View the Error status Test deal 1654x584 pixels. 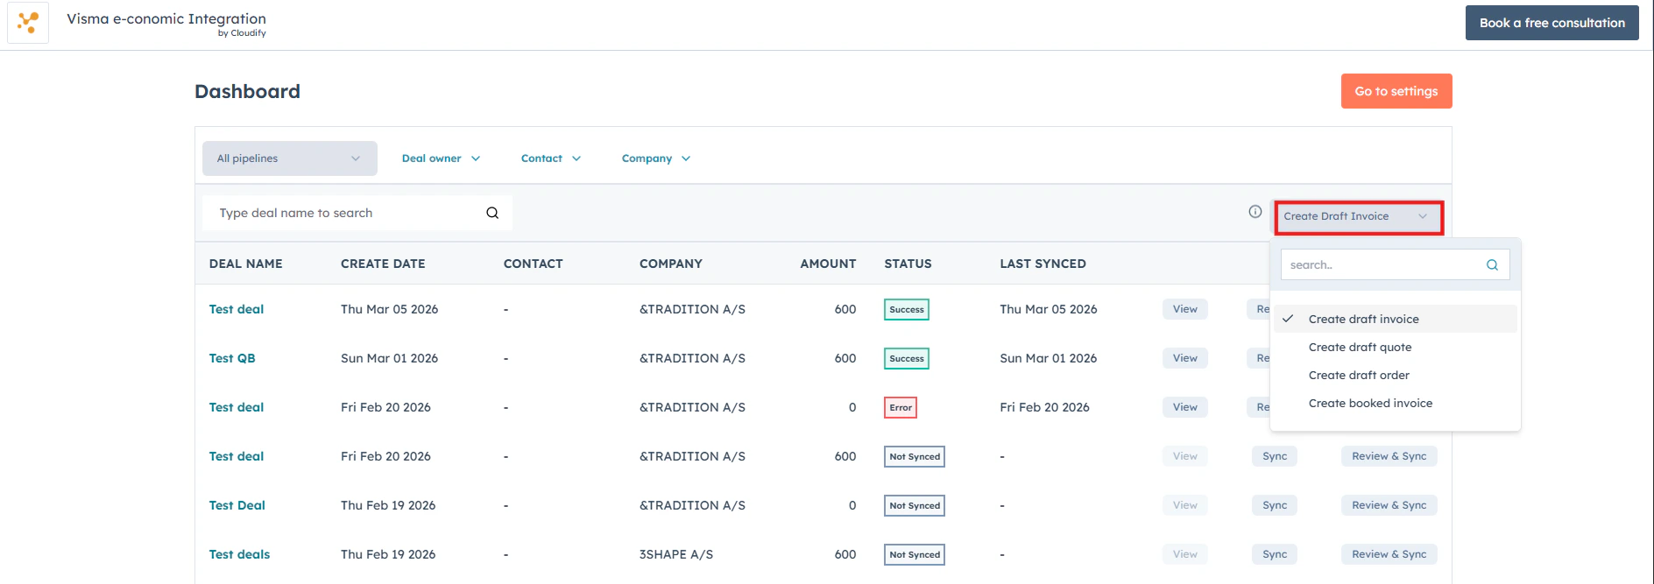click(x=1185, y=407)
